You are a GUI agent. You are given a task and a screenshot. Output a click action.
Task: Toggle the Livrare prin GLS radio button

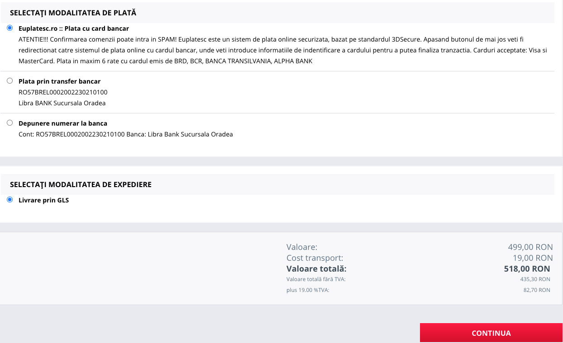click(x=10, y=200)
